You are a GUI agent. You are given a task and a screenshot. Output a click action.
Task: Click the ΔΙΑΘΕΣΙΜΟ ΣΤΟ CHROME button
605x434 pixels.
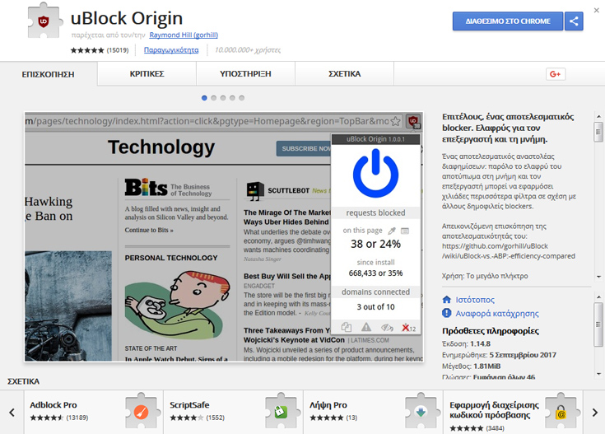pyautogui.click(x=507, y=21)
